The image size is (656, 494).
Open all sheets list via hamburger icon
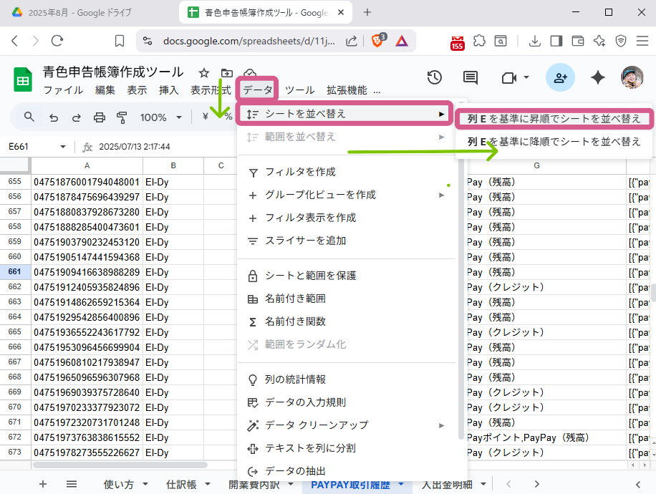click(x=72, y=484)
